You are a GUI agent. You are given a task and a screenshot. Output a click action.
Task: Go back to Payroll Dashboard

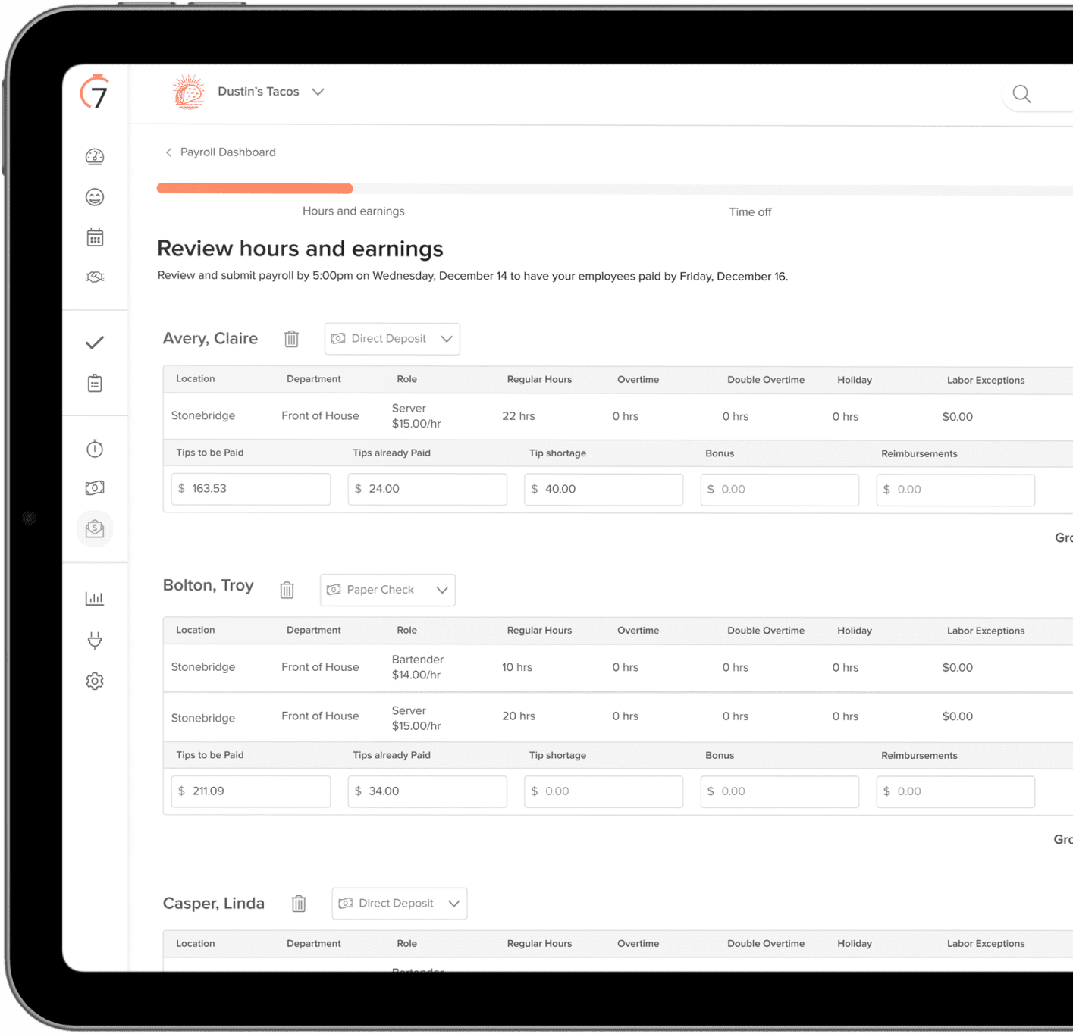[x=221, y=152]
